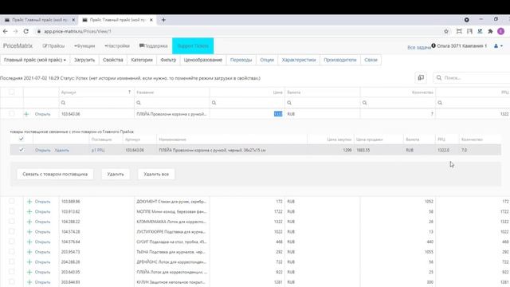Expand the ДОКУМЕНТ row with its plus icon
The width and height of the screenshot is (510, 287).
pos(29,202)
